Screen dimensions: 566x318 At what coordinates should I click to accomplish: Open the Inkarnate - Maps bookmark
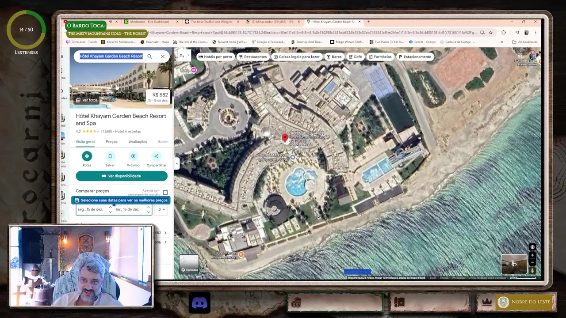[155, 42]
